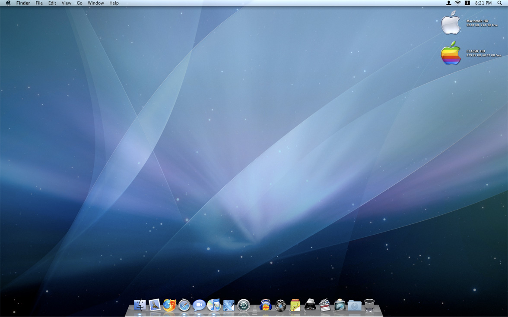508x317 pixels.
Task: Open the user account menu bar icon
Action: [x=448, y=3]
